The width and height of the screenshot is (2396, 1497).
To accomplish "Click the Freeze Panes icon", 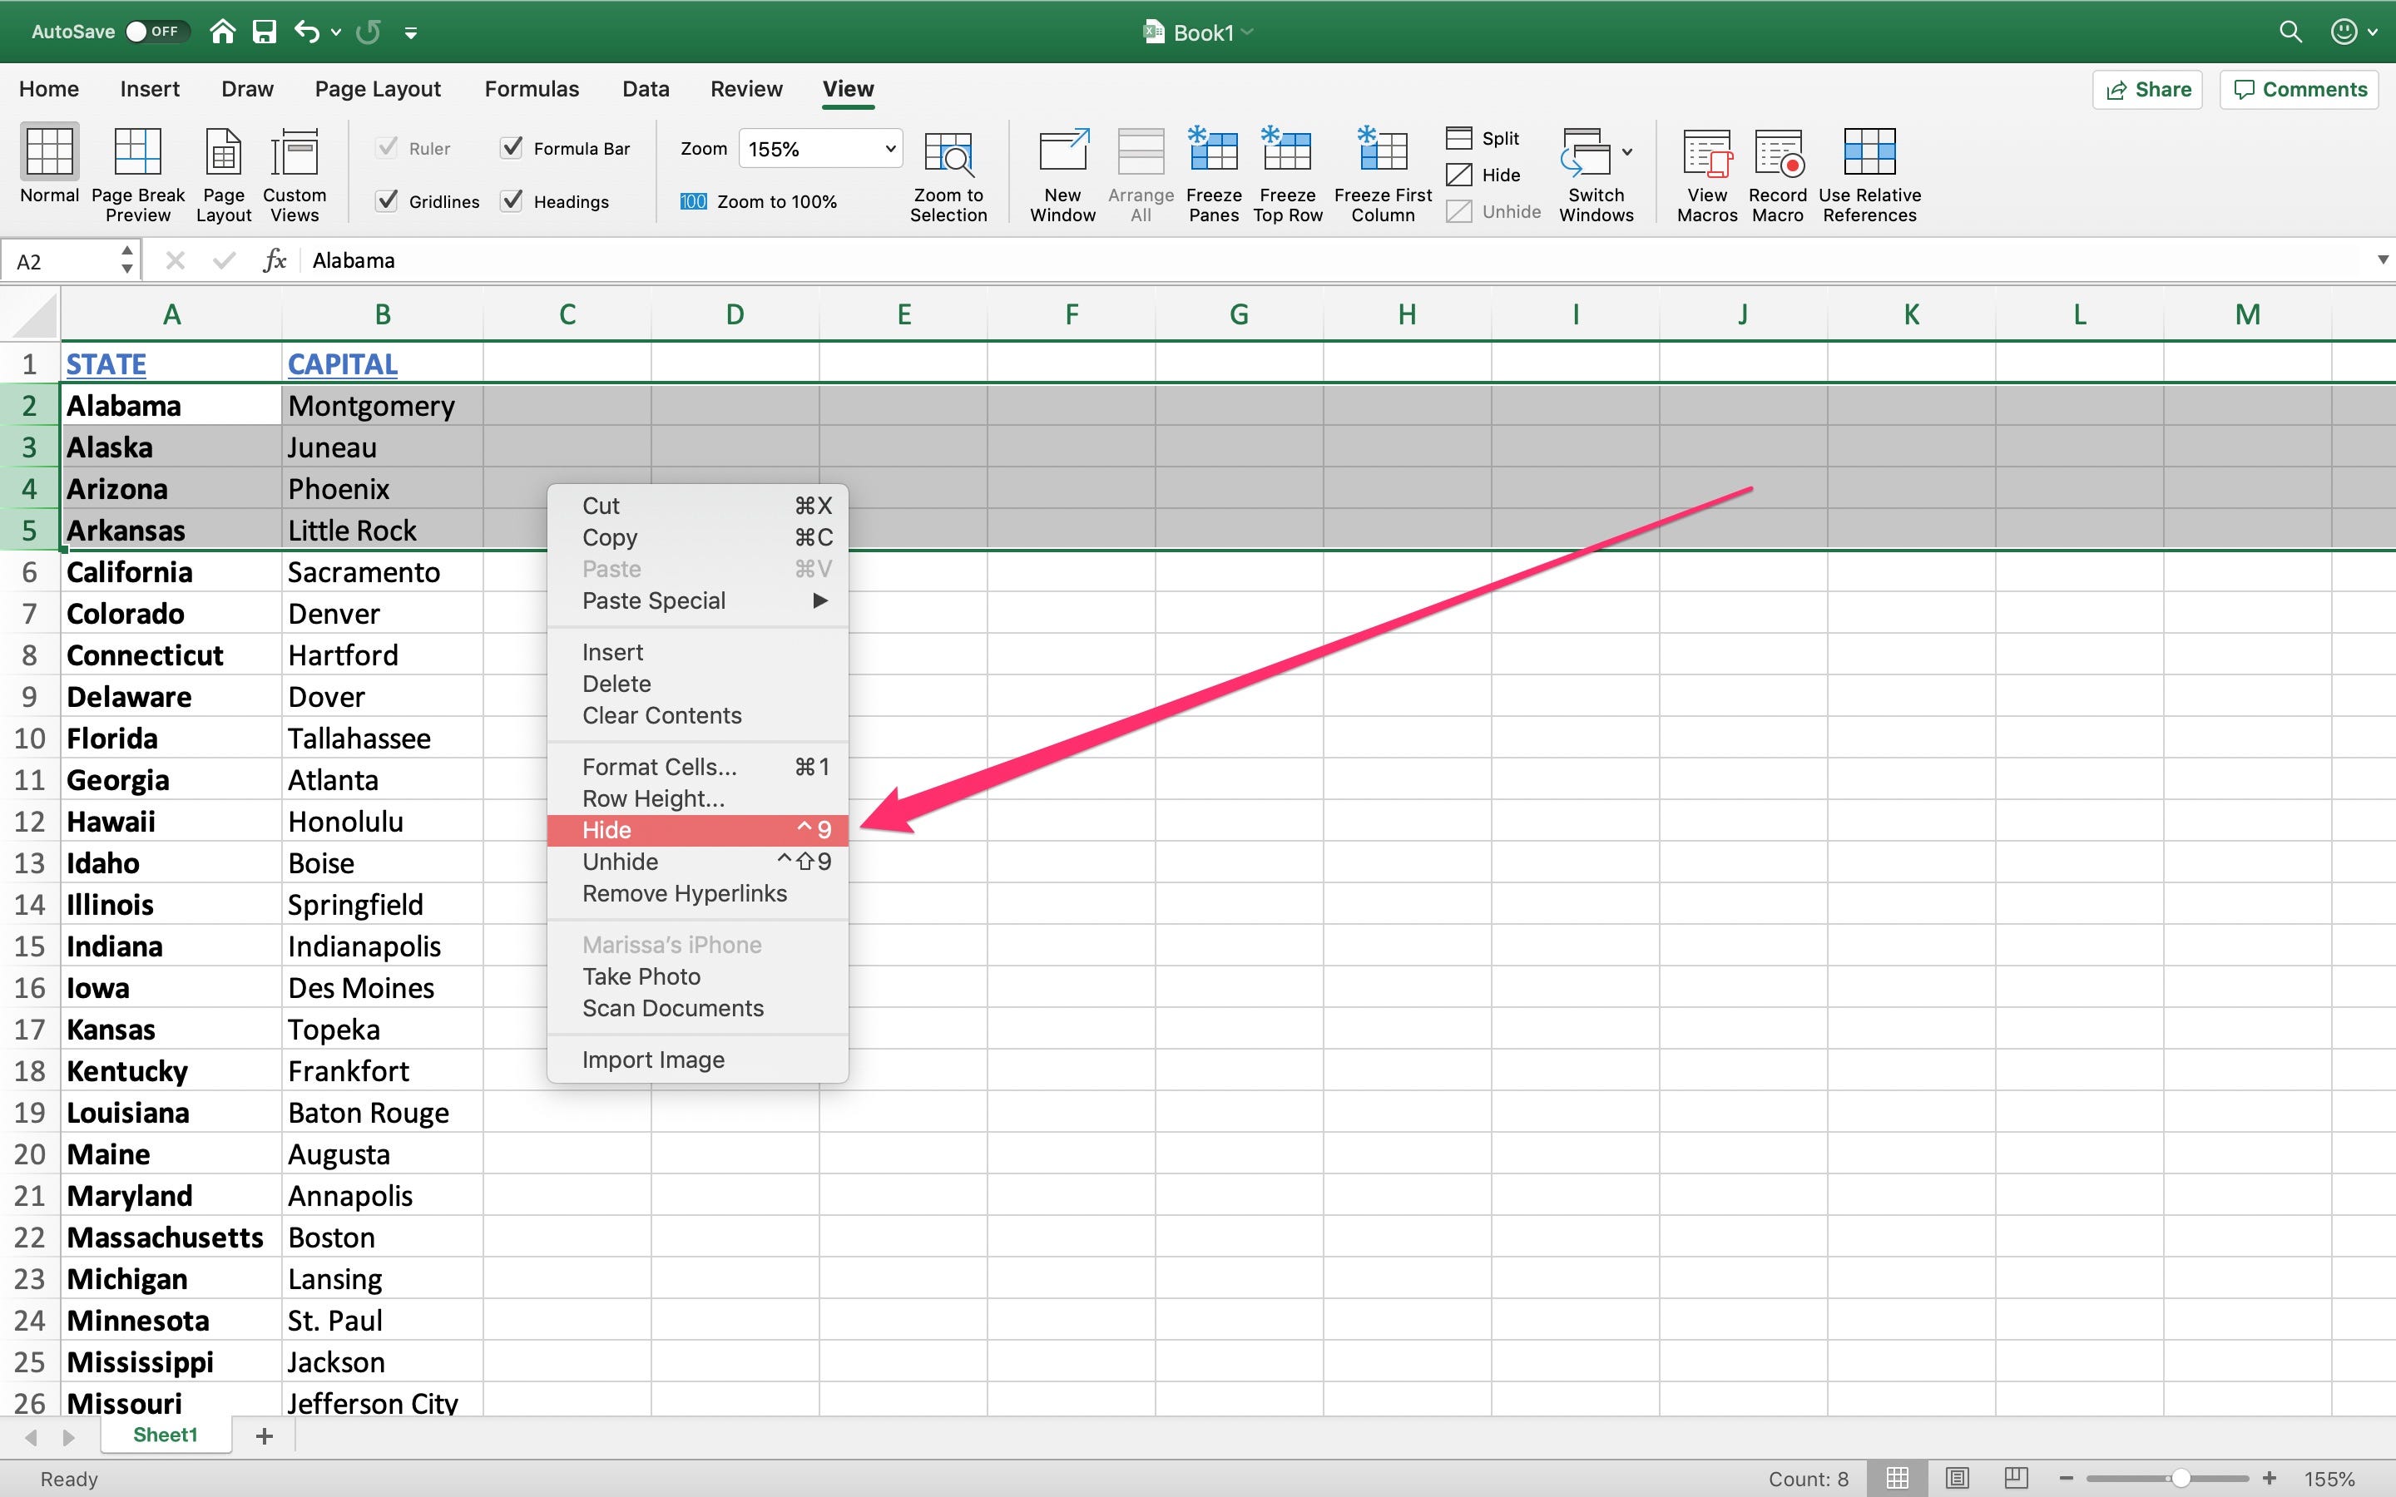I will [x=1213, y=151].
